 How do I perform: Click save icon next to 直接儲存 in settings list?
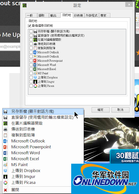(35, 36)
